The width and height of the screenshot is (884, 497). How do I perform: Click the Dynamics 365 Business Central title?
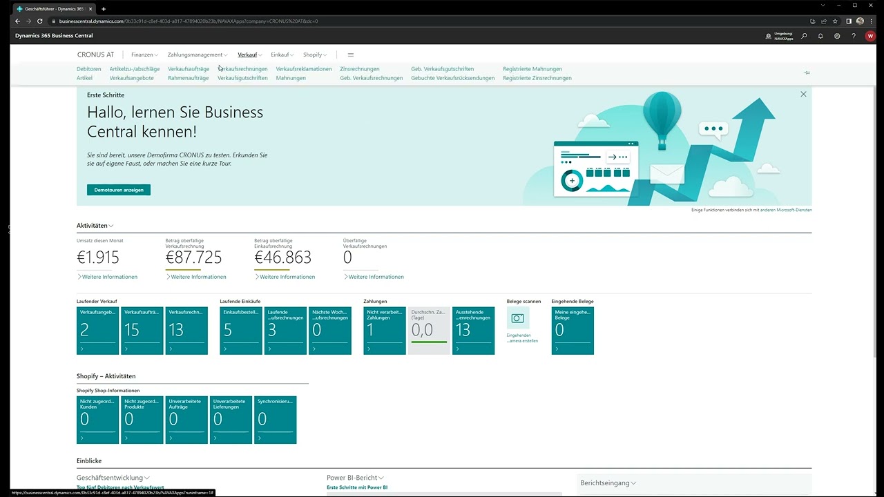click(54, 36)
